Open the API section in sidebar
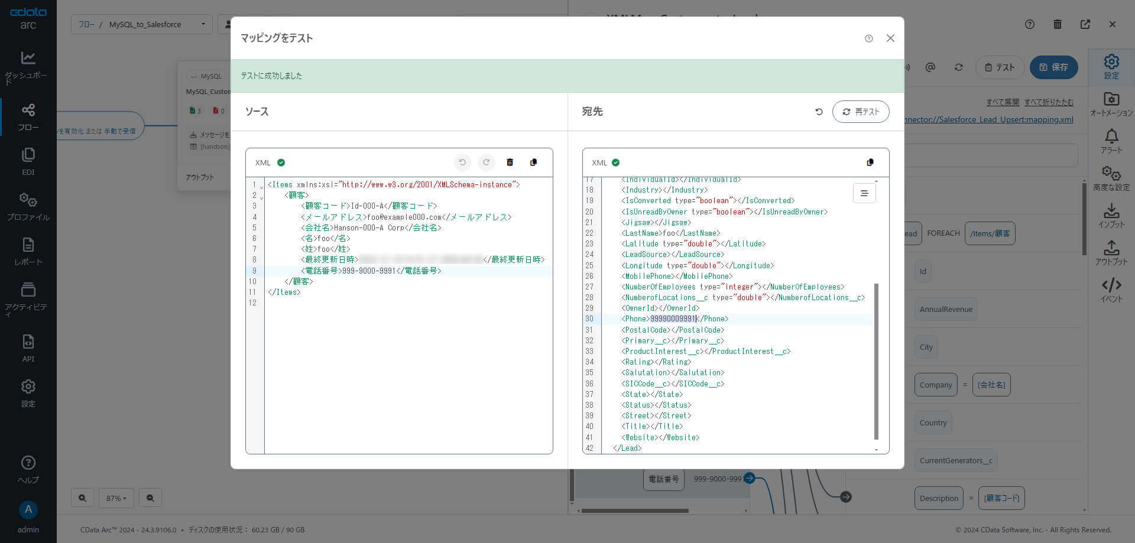Viewport: 1135px width, 543px height. pos(28,347)
